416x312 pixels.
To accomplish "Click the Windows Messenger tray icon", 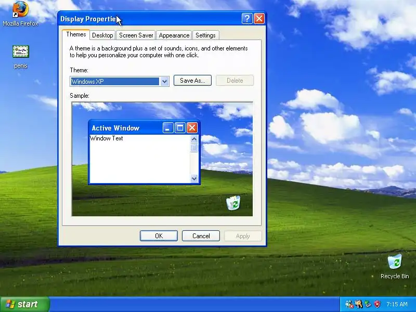I will click(349, 304).
